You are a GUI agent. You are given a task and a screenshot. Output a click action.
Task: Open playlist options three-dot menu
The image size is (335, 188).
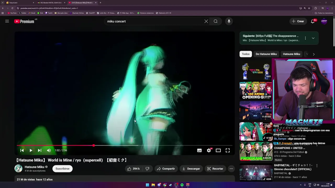click(x=305, y=38)
